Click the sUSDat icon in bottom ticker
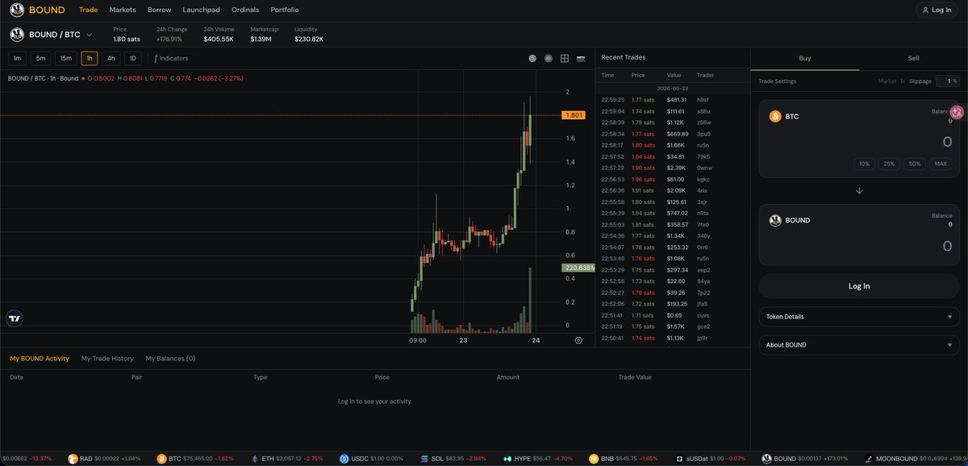This screenshot has width=968, height=466. [x=679, y=459]
